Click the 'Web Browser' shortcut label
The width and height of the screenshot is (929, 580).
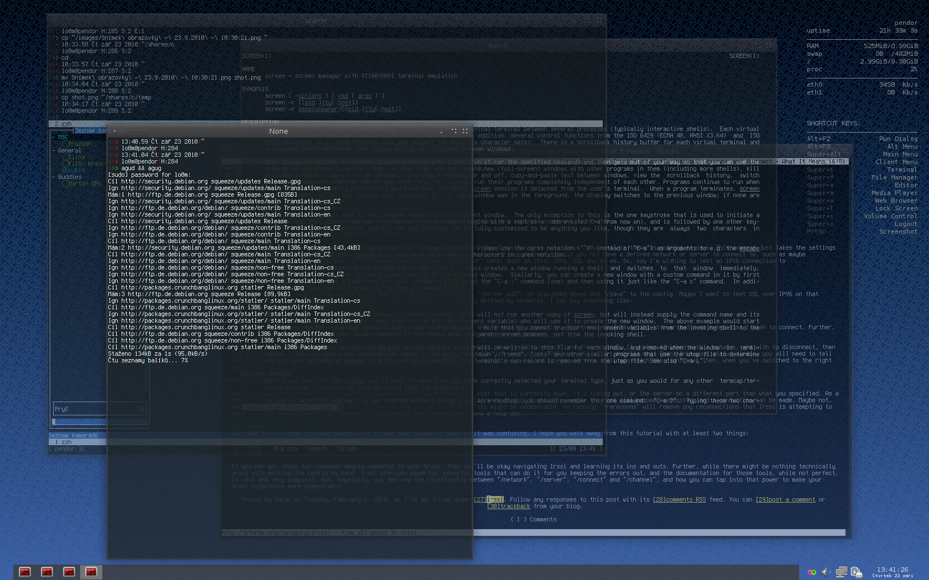896,201
